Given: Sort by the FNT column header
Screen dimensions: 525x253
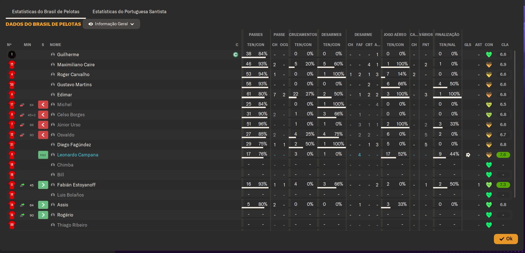Looking at the screenshot, I should click(x=426, y=45).
